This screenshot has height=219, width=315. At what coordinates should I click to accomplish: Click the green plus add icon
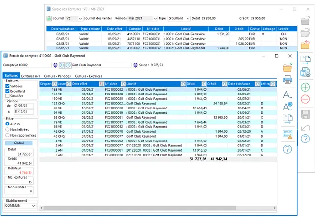pyautogui.click(x=305, y=87)
